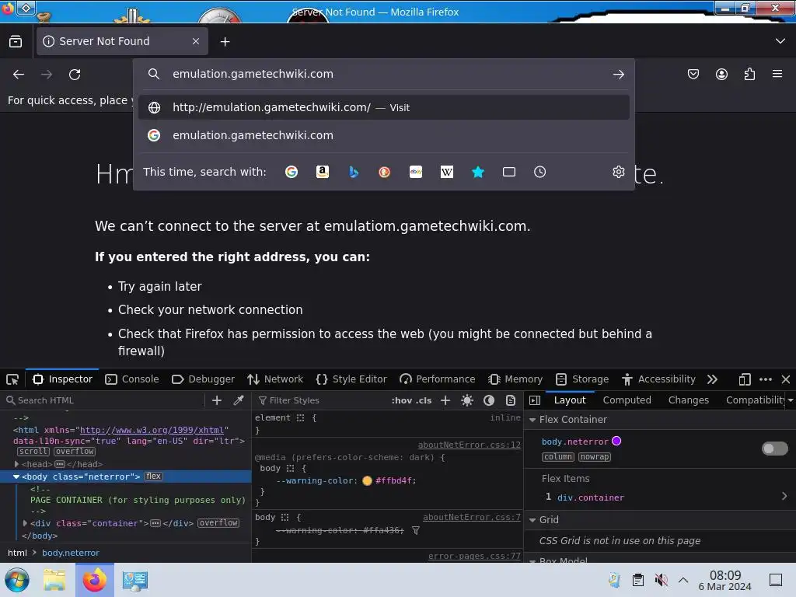This screenshot has height=597, width=796.
Task: Open the Style Editor tab
Action: tap(351, 379)
